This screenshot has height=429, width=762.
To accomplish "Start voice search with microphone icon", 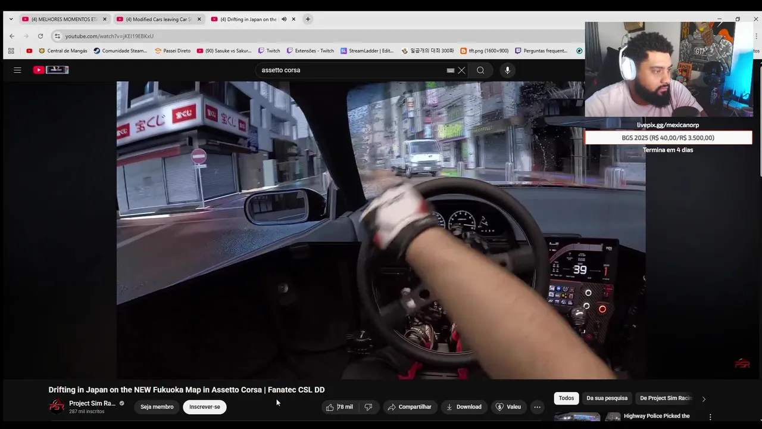I will point(507,70).
